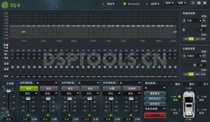Click the 重置输出 button
The height and width of the screenshot is (122, 210).
(155, 93)
